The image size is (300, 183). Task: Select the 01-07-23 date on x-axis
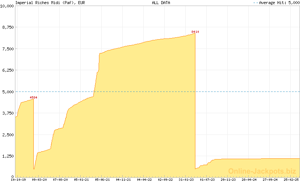(207, 180)
